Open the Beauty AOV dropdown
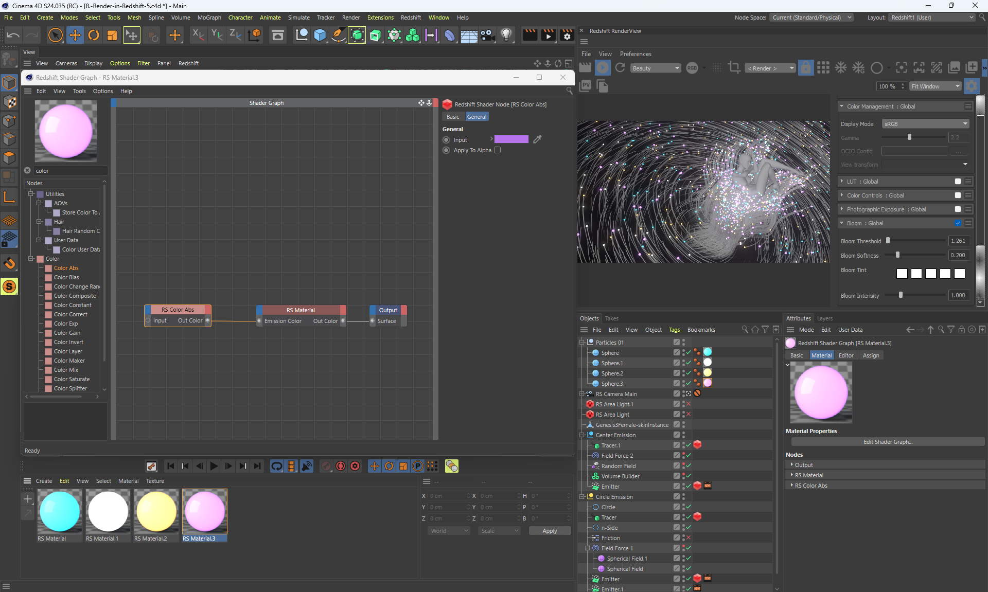Viewport: 988px width, 592px height. click(655, 68)
